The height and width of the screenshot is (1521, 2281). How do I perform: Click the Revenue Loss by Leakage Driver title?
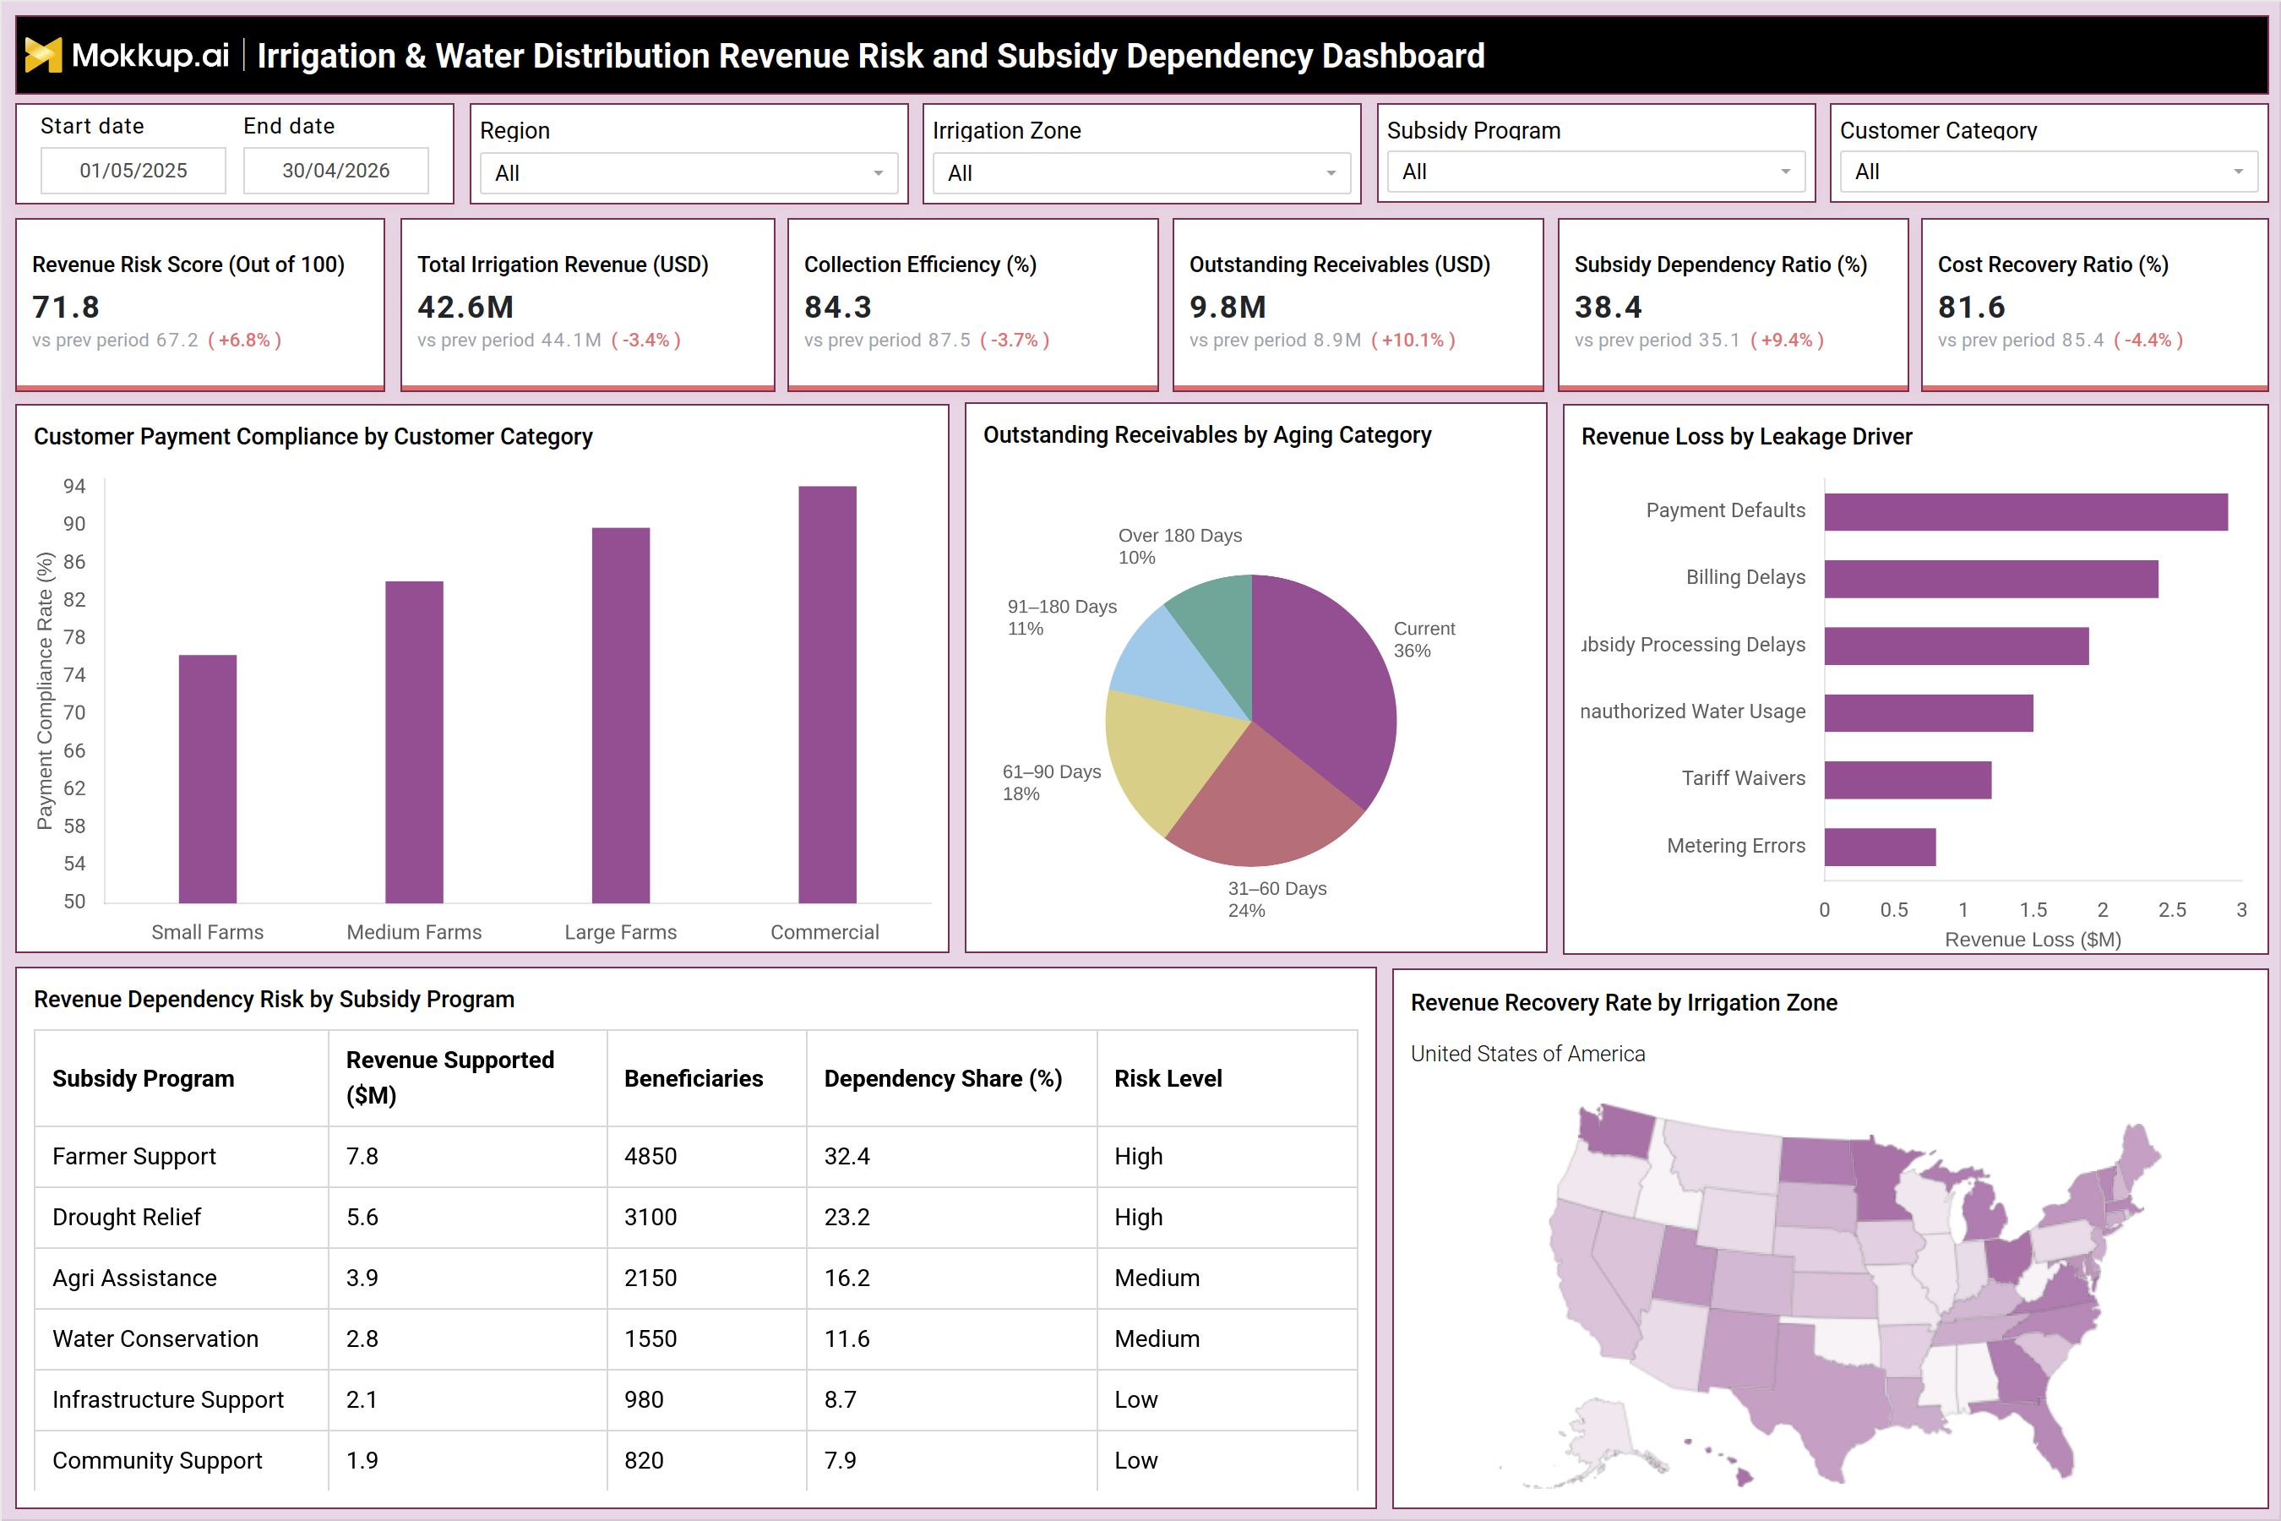click(1746, 437)
